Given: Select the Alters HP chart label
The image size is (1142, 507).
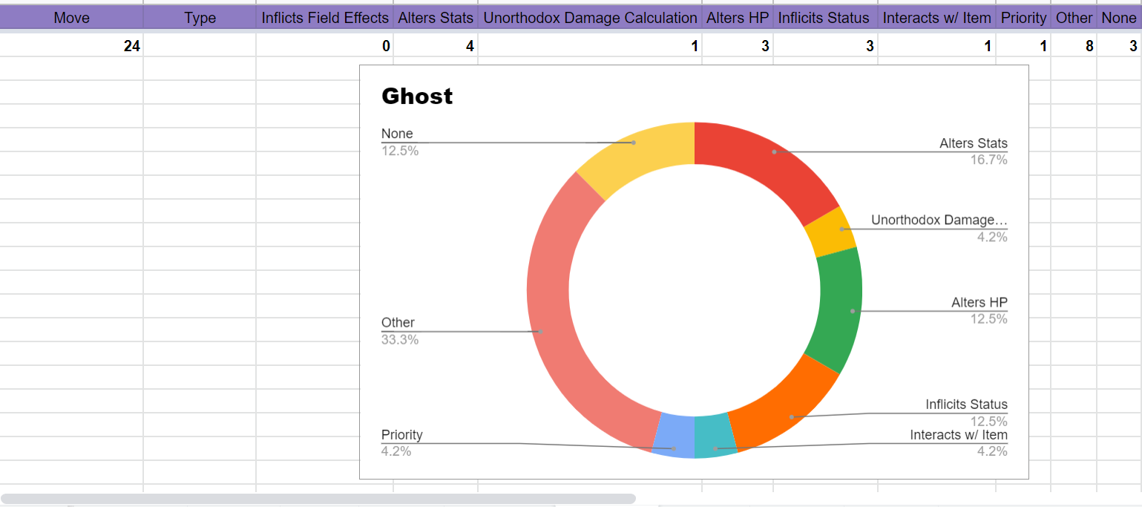Looking at the screenshot, I should [979, 303].
